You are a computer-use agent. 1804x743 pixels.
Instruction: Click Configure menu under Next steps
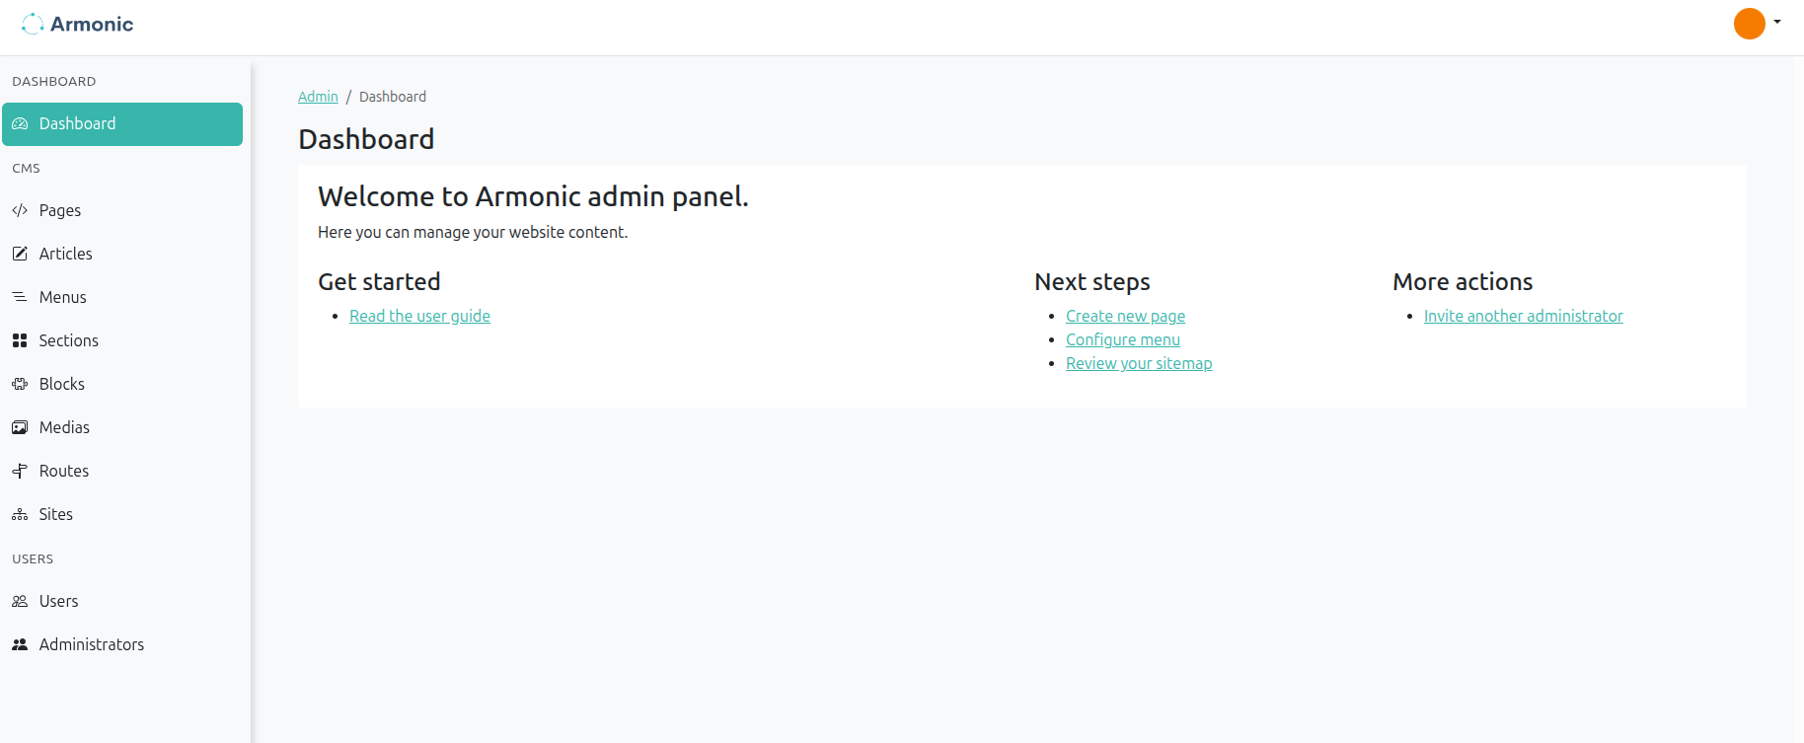click(1122, 339)
